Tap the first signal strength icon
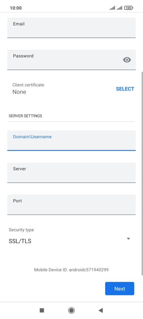Viewport: 143px width, 319px height. click(x=112, y=8)
